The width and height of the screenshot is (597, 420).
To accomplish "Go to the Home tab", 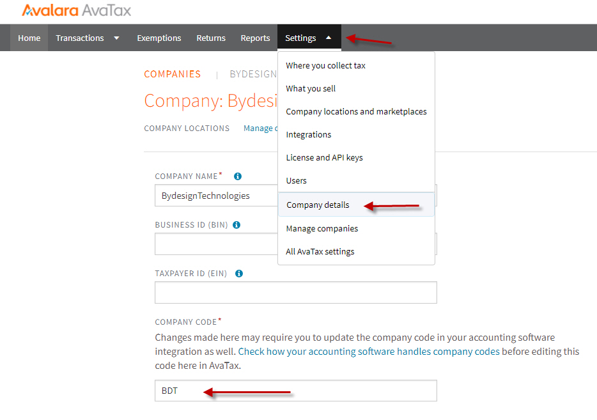I will pos(29,38).
